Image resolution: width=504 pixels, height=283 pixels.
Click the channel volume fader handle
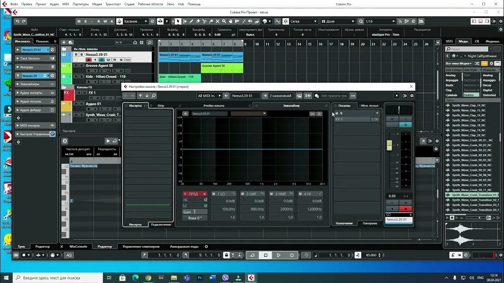click(389, 145)
